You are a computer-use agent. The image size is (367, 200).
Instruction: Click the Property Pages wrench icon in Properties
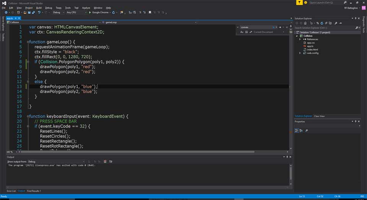coord(307,131)
